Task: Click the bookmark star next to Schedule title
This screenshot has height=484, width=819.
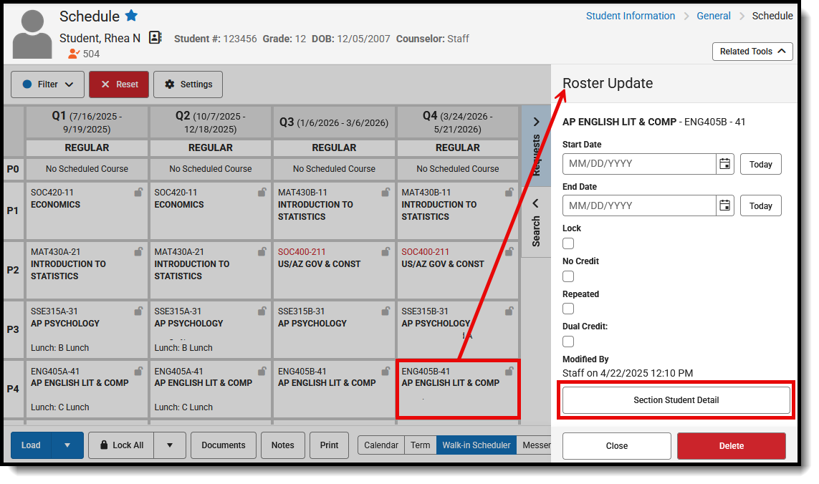Action: click(132, 15)
